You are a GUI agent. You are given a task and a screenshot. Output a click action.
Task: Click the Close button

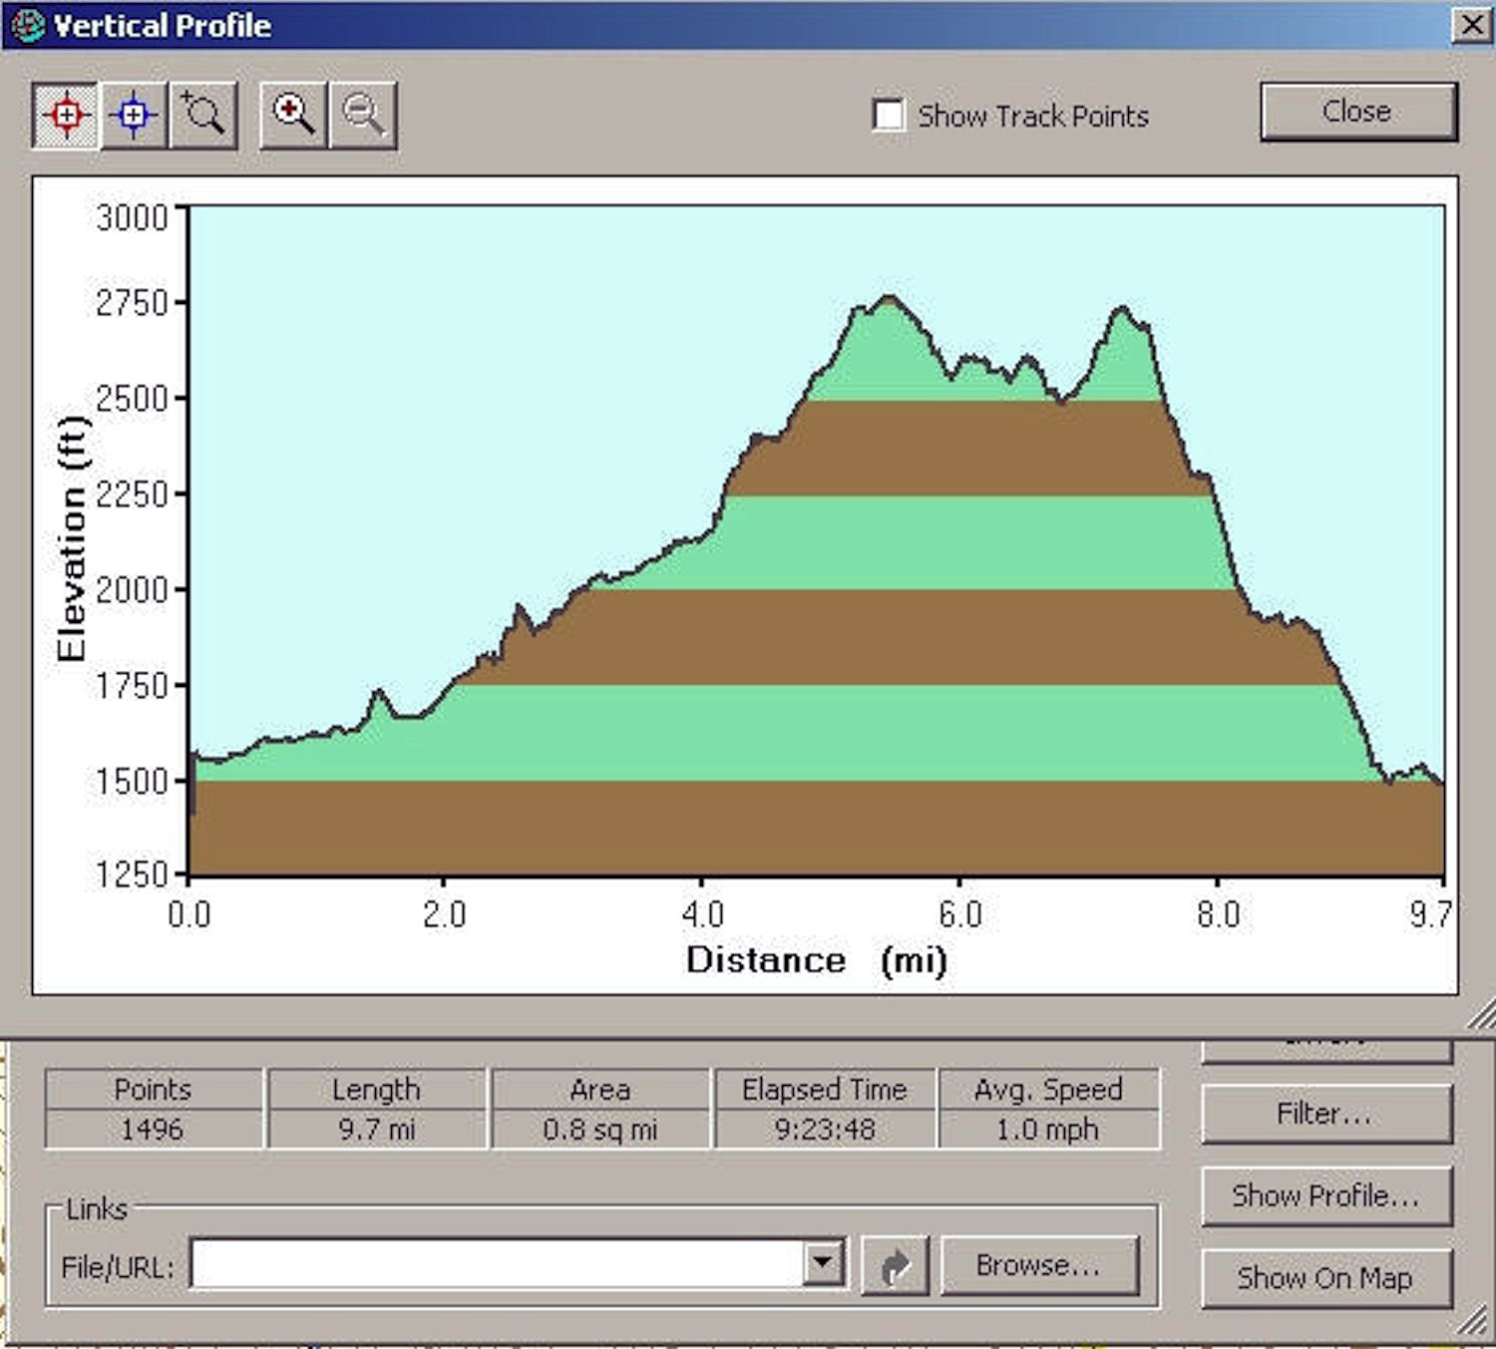point(1358,112)
